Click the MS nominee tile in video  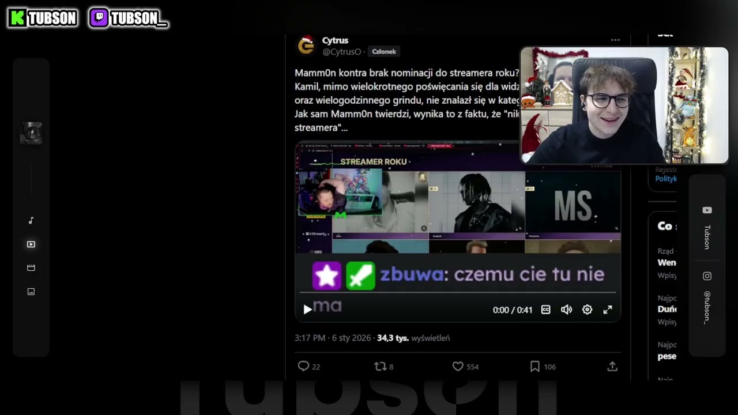pos(573,205)
